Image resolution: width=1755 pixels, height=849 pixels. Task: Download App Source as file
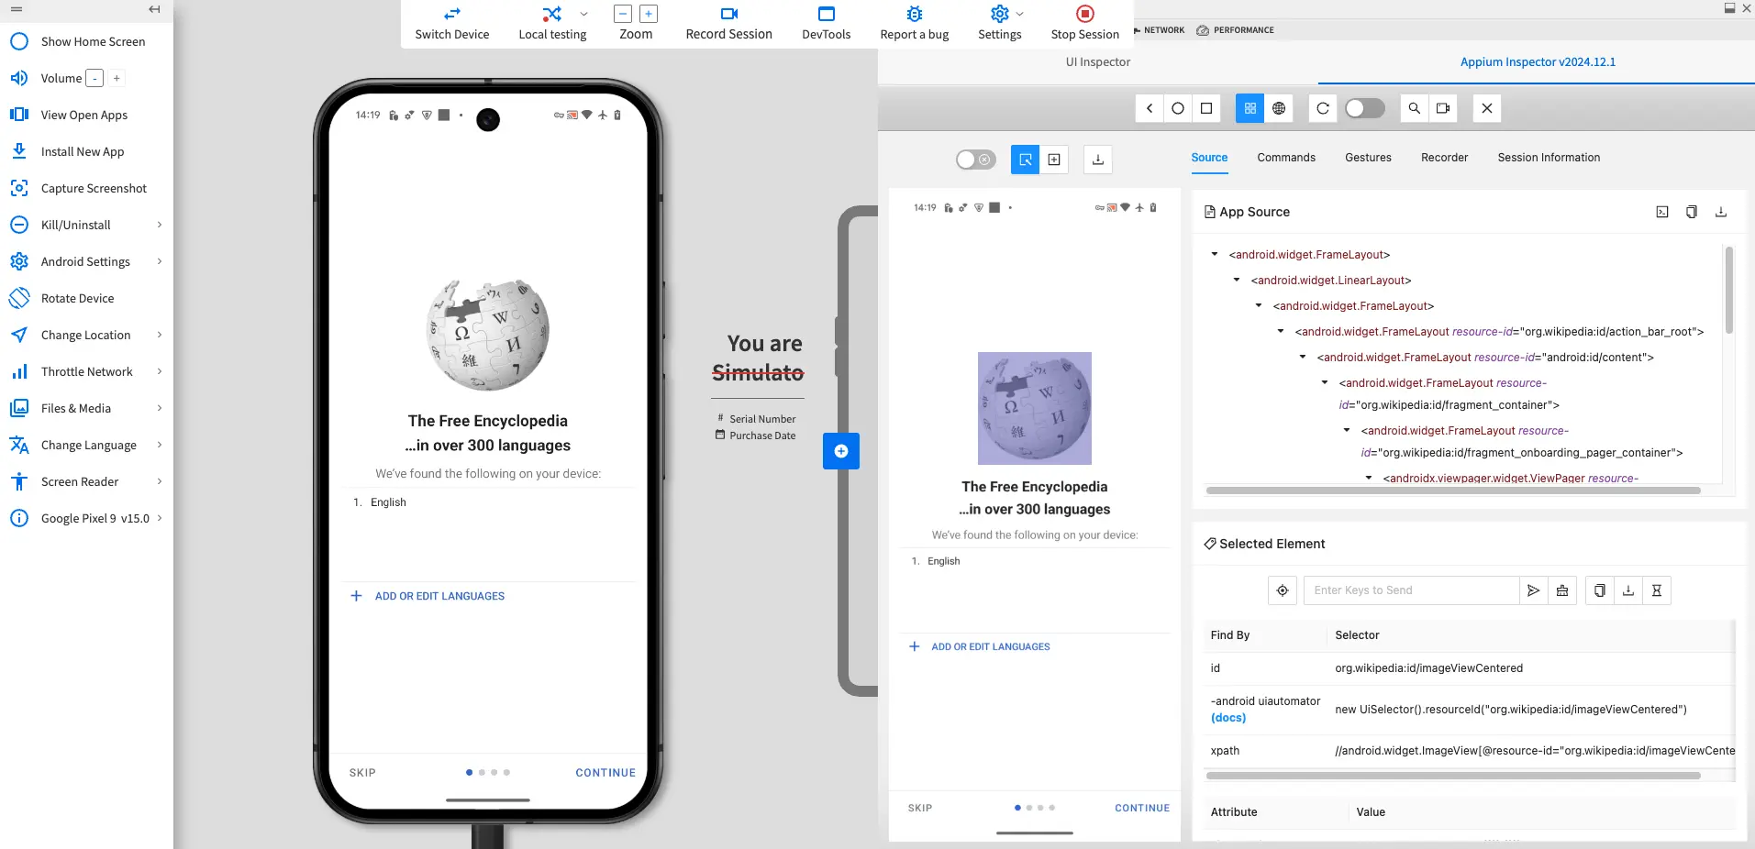(x=1721, y=212)
